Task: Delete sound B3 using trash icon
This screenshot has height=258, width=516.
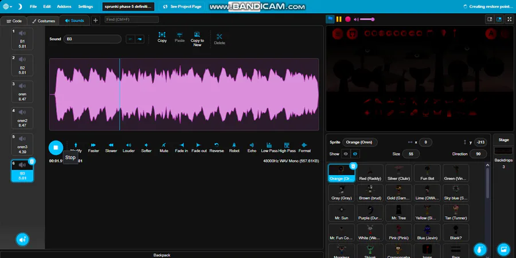Action: pos(32,161)
